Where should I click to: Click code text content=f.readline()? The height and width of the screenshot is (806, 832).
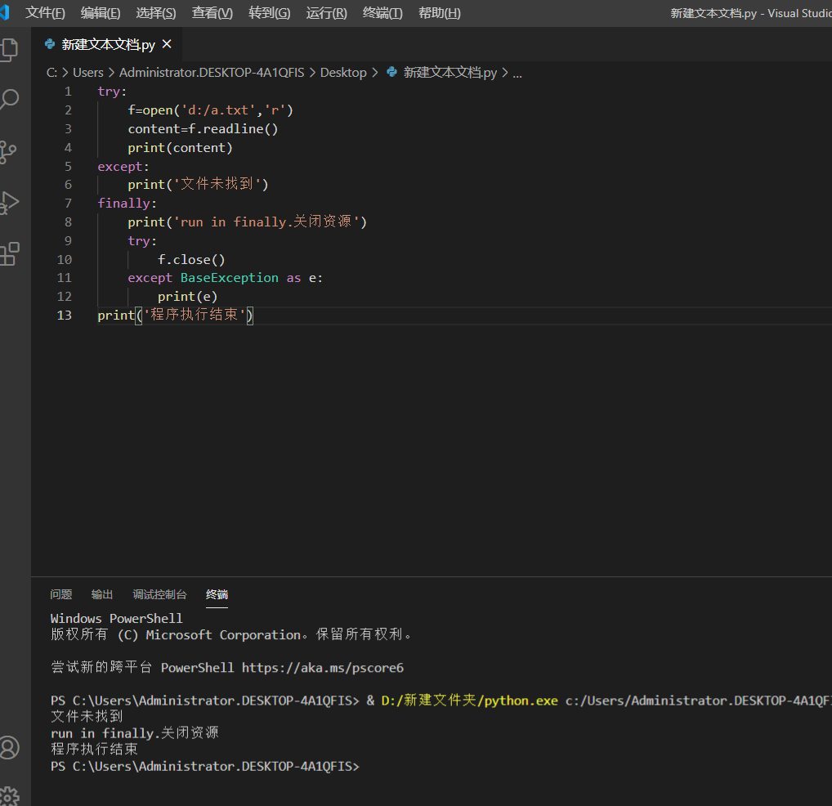(x=203, y=129)
